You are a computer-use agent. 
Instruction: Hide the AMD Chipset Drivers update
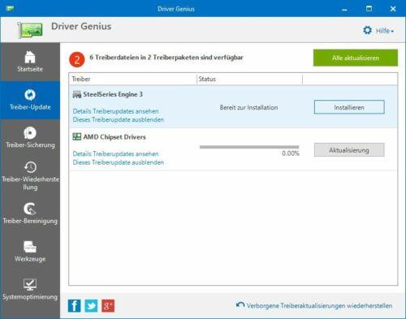119,162
